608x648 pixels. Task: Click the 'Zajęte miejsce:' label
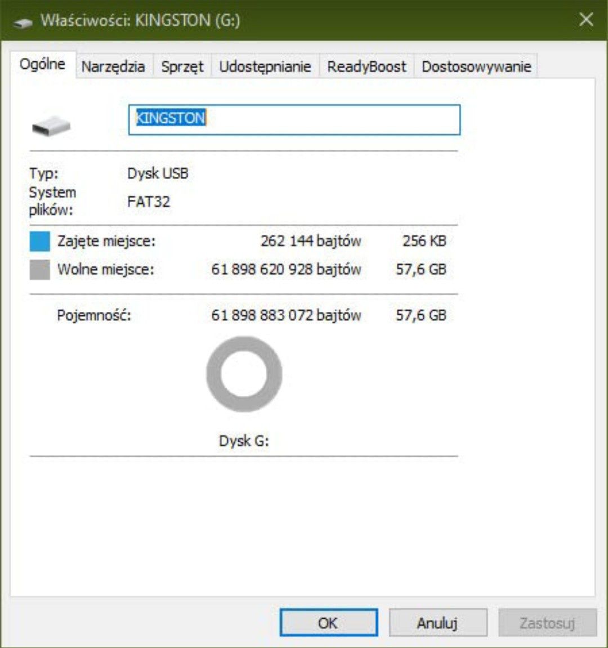click(x=106, y=241)
